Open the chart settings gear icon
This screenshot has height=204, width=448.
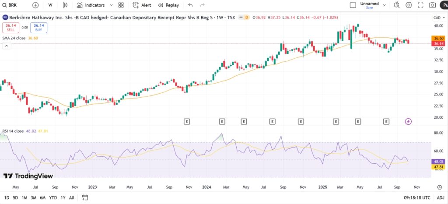tap(409, 5)
